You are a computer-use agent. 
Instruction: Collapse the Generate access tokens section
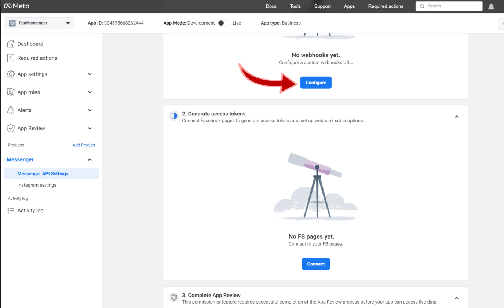click(456, 116)
